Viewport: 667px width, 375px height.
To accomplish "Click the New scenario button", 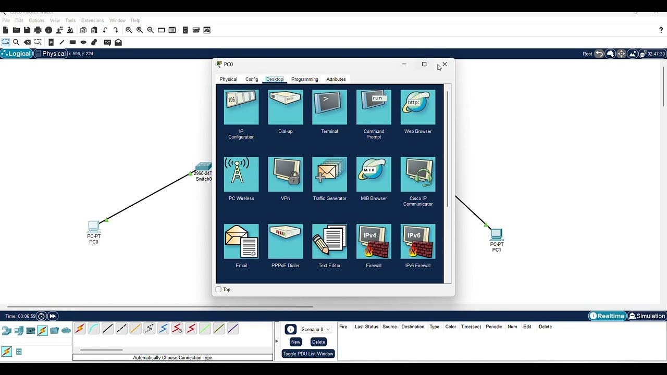I will coord(296,342).
